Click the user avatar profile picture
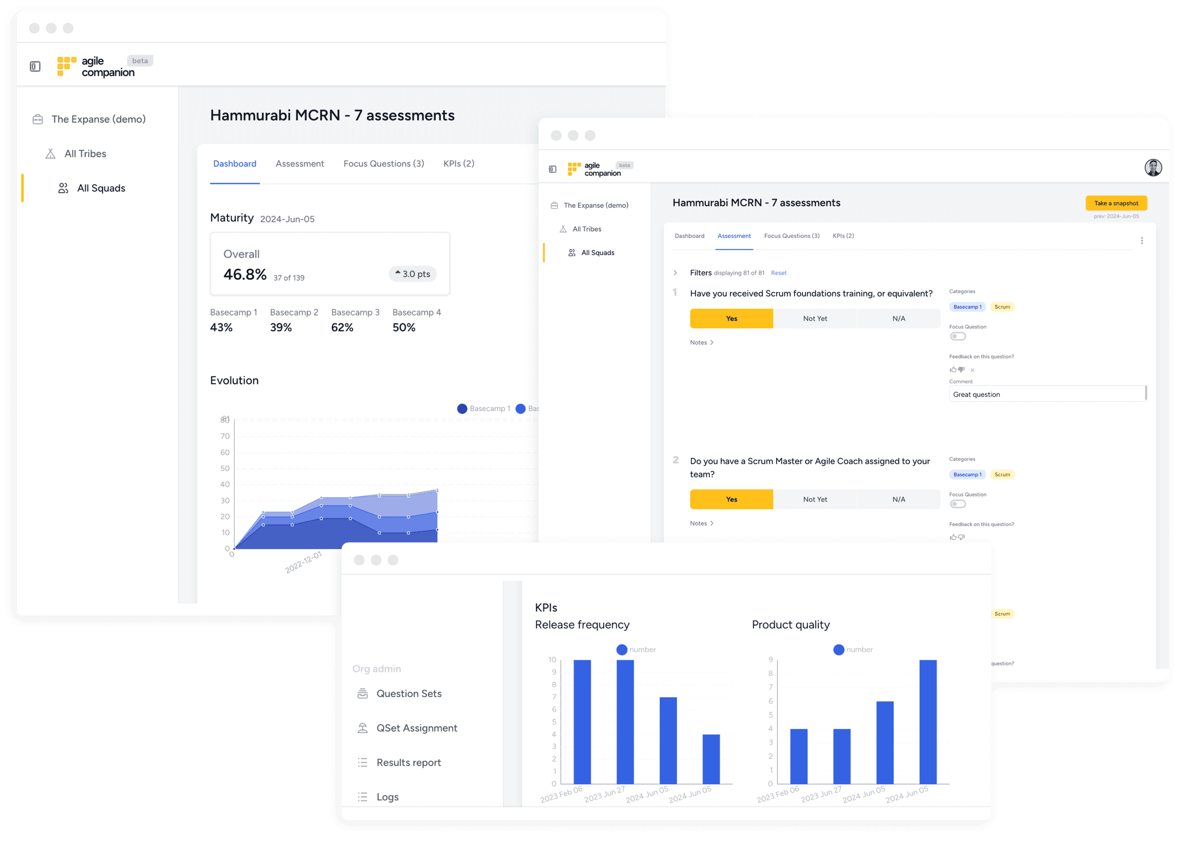Image resolution: width=1180 pixels, height=848 pixels. click(1152, 168)
